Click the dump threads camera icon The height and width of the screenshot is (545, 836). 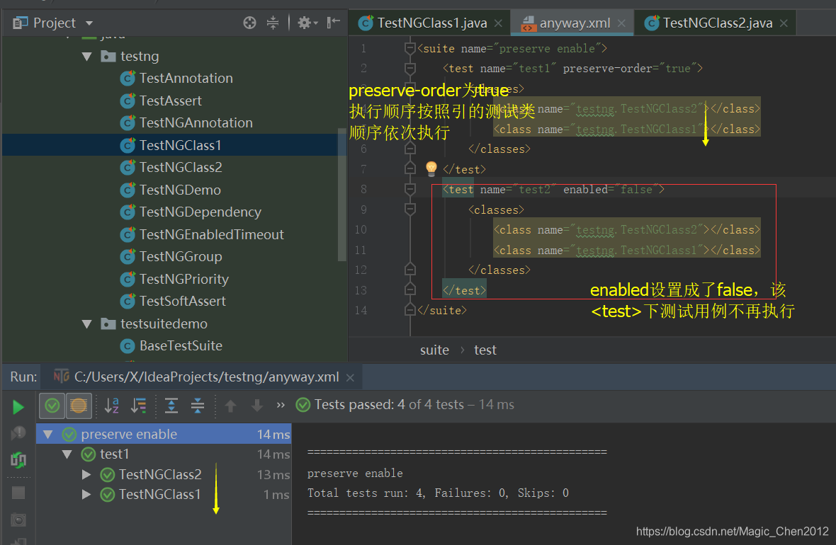tap(18, 519)
